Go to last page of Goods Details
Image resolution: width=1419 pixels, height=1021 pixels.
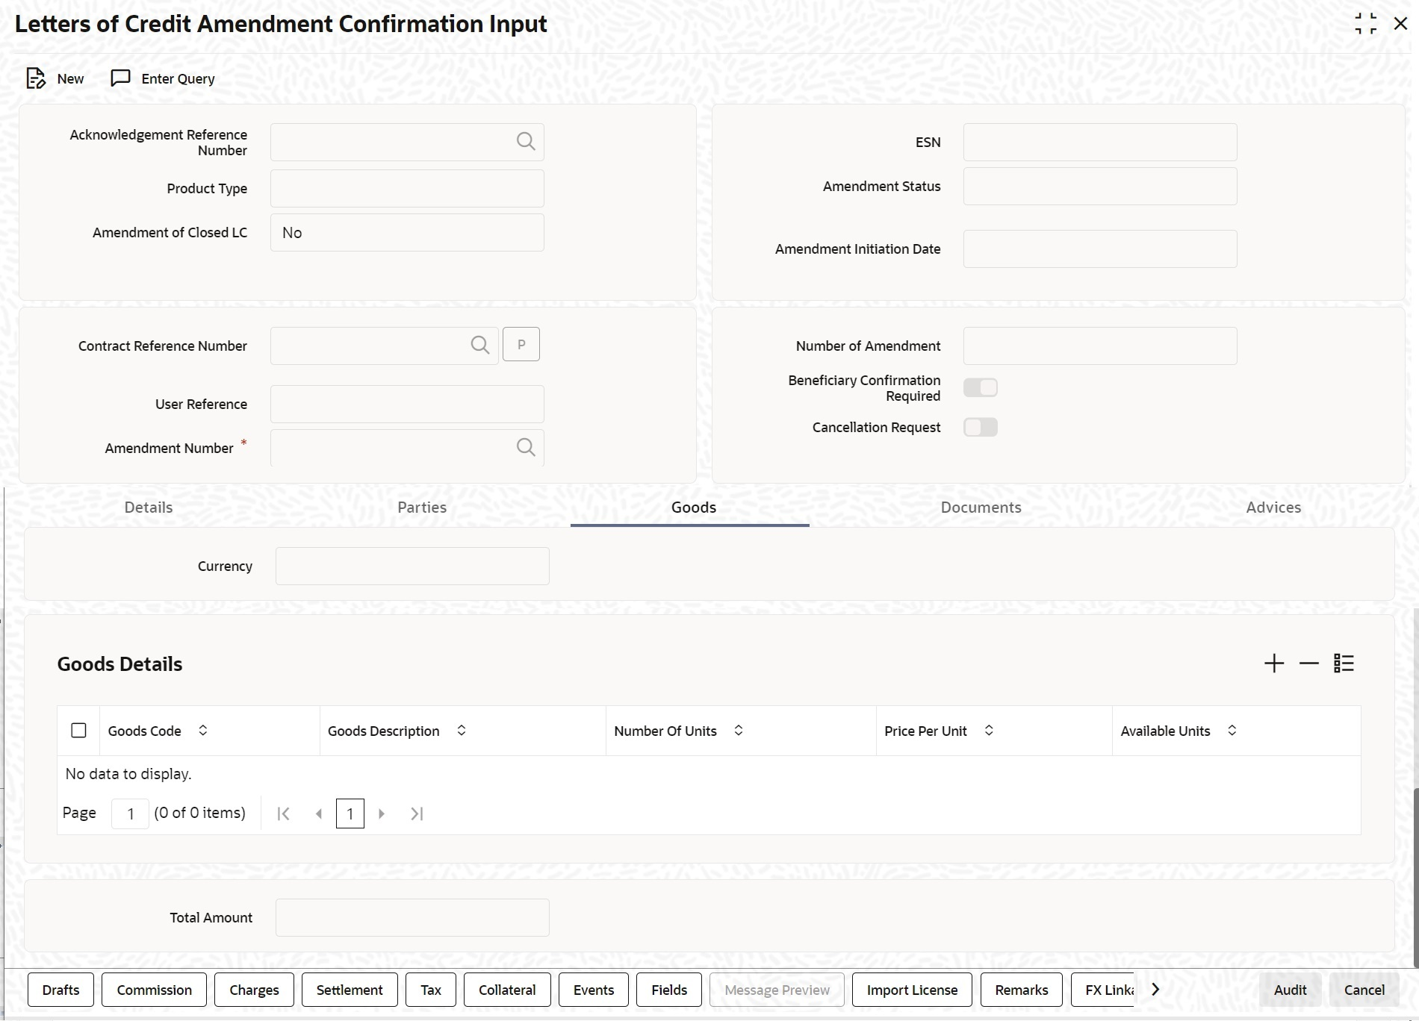tap(417, 814)
